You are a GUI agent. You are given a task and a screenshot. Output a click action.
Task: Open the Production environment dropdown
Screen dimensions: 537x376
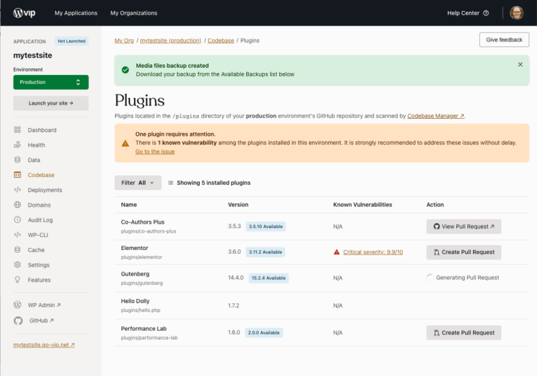pyautogui.click(x=51, y=82)
